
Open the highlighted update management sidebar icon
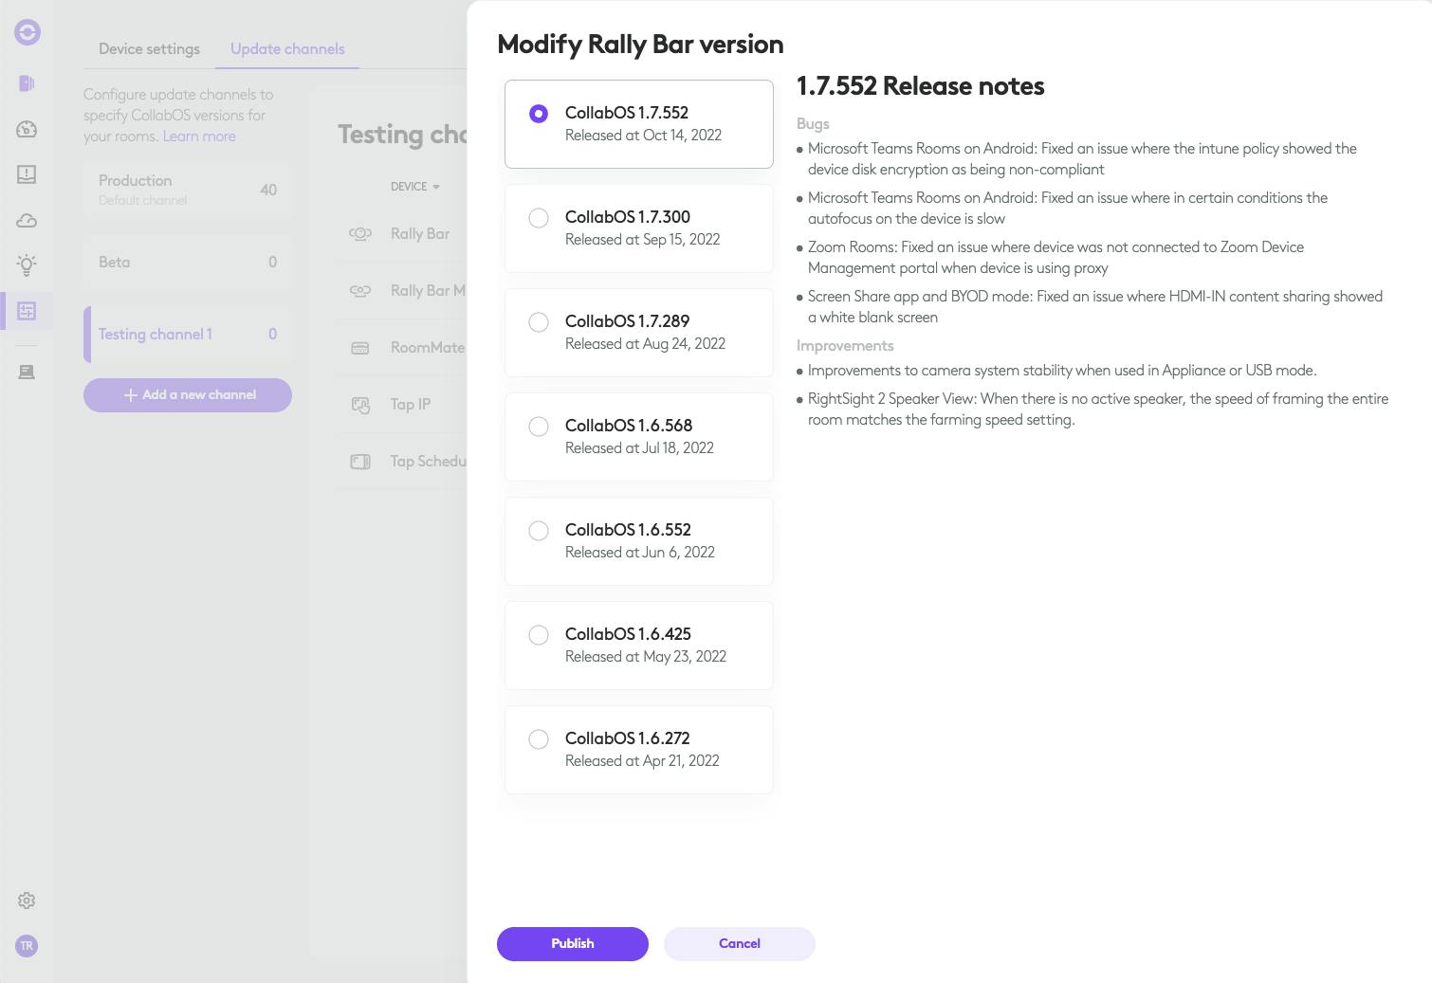27,311
